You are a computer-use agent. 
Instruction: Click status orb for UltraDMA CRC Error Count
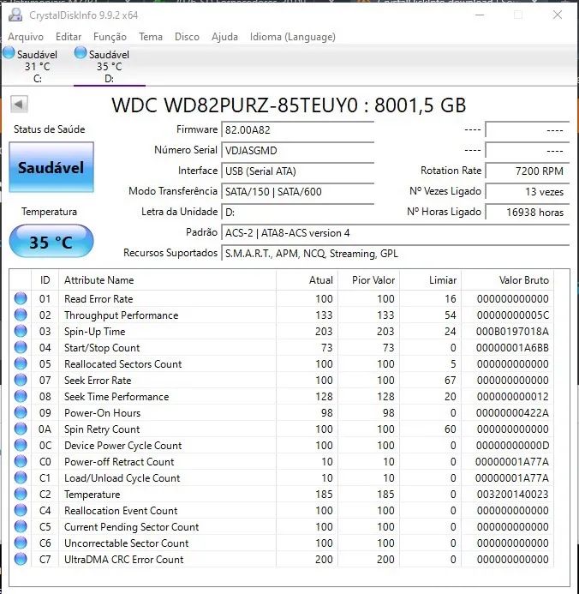tap(21, 559)
